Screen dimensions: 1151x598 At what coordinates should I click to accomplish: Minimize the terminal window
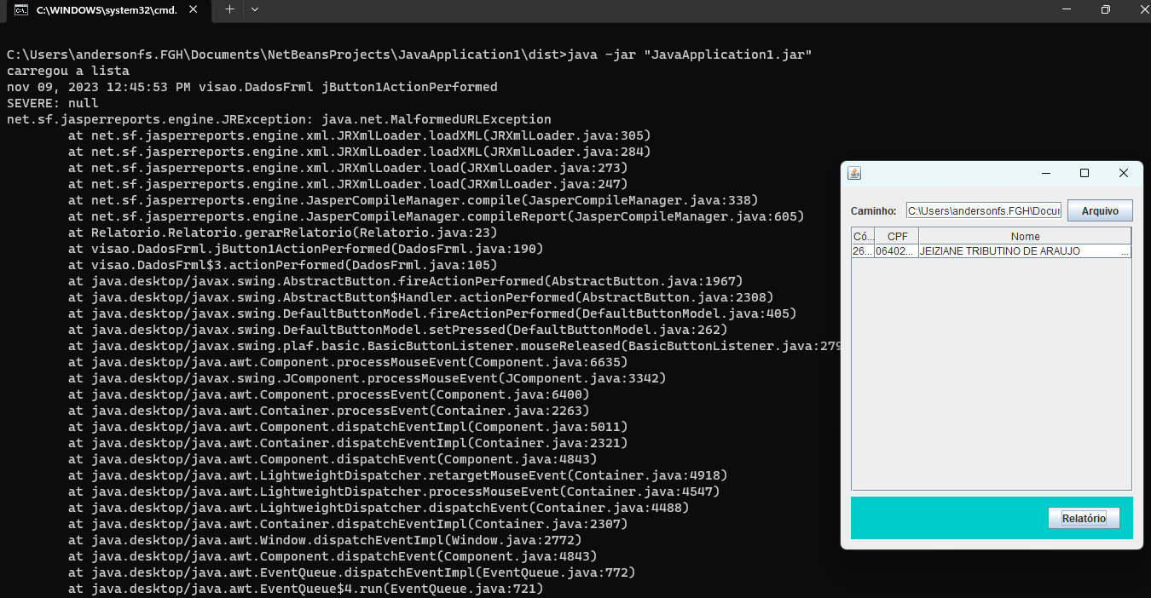pos(1067,9)
